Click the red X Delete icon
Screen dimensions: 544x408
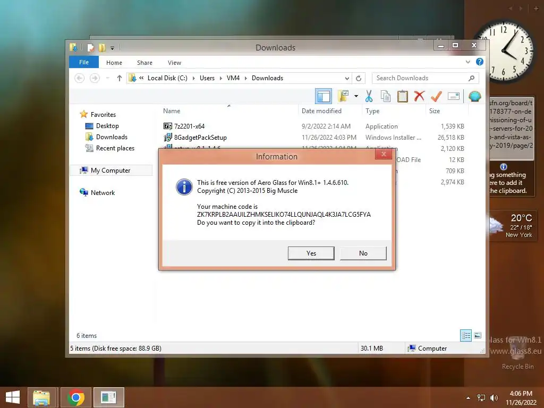tap(419, 96)
